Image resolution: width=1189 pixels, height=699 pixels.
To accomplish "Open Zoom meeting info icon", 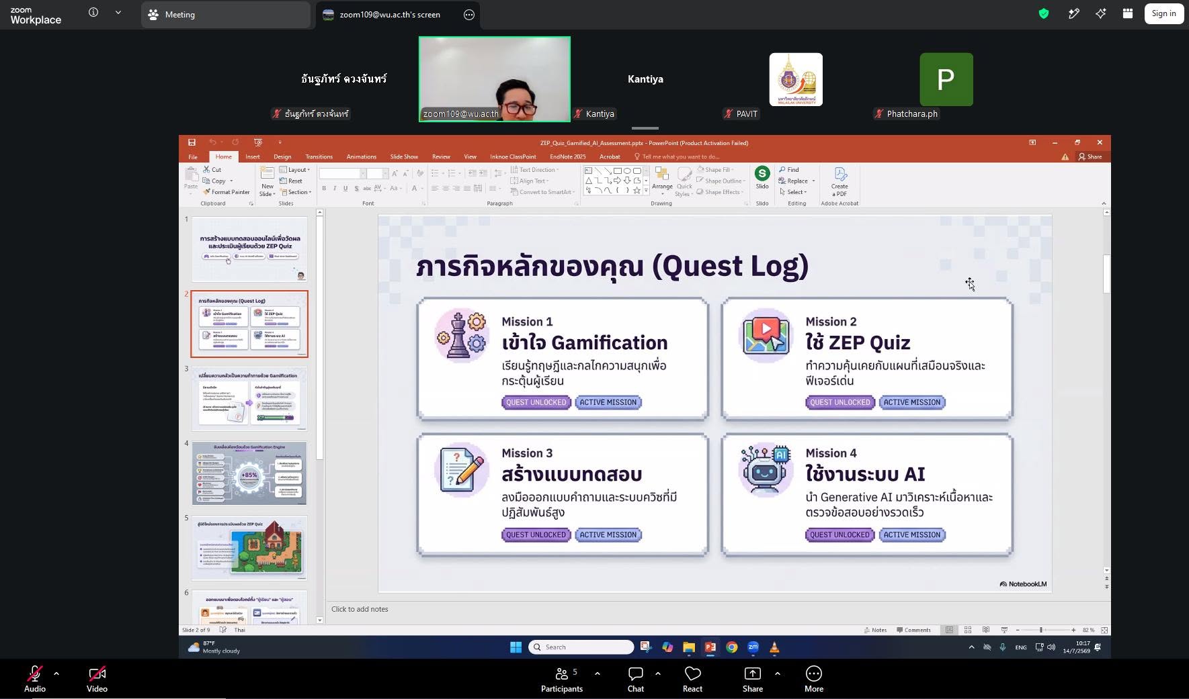I will tap(93, 12).
